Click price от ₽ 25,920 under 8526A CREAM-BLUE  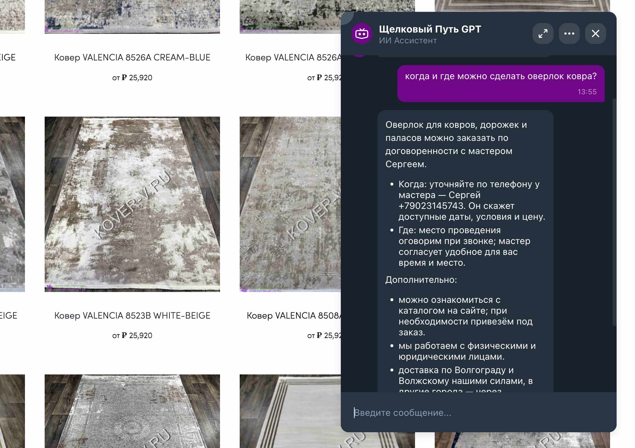[x=132, y=78]
